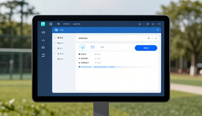
Task: Select the brackets icon in dark sidebar
Action: pyautogui.click(x=43, y=48)
